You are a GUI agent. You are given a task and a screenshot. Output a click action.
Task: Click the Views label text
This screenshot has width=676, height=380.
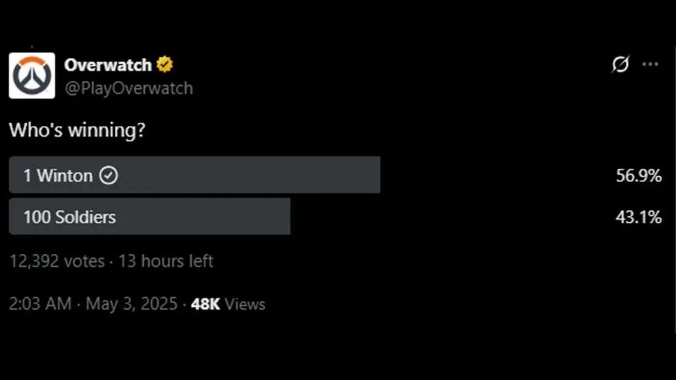[245, 304]
